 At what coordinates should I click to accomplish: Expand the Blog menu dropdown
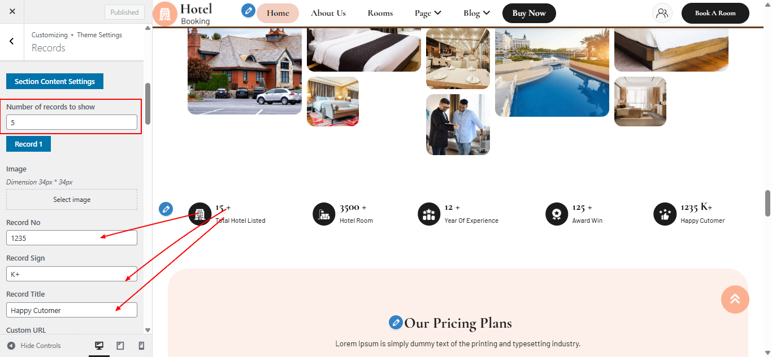pos(477,13)
